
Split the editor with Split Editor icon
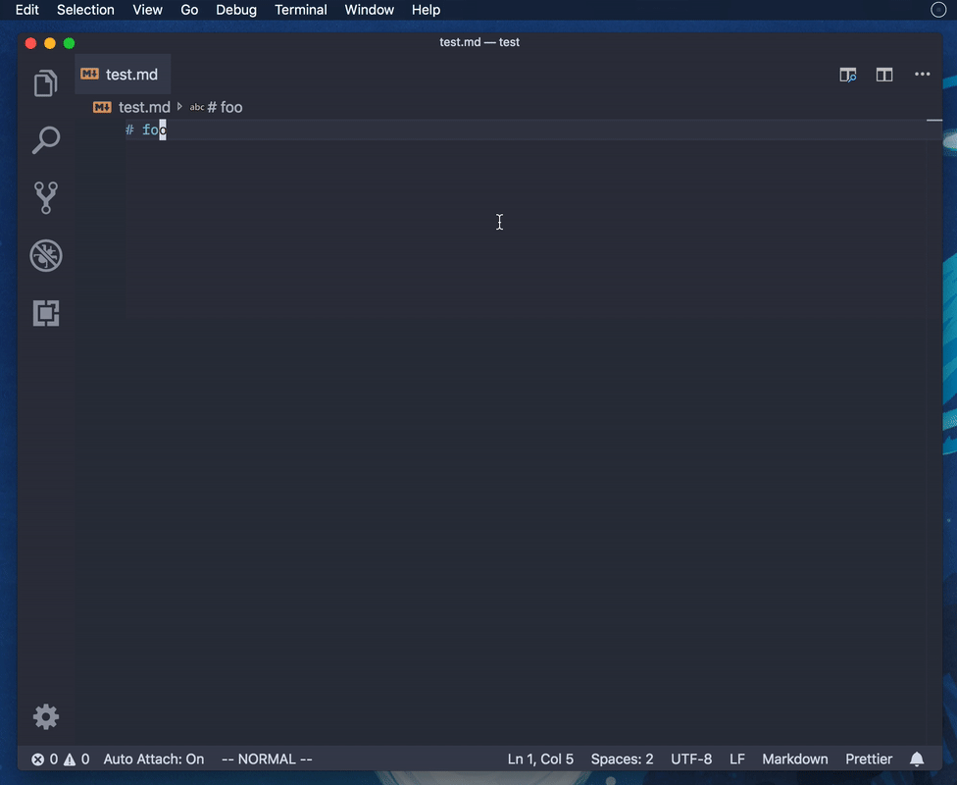[883, 74]
